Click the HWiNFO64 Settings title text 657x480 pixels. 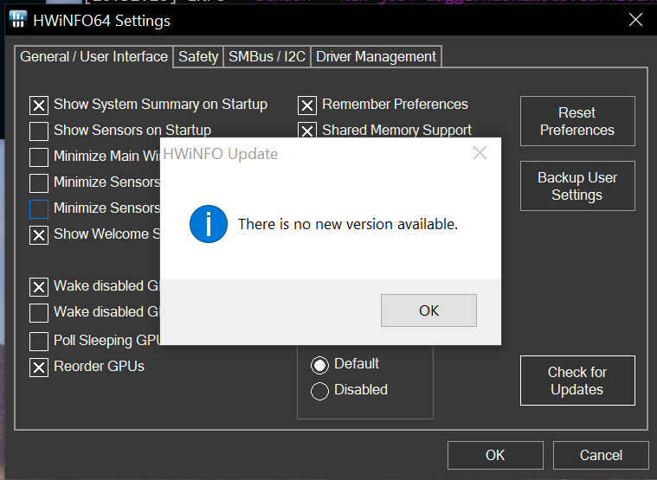(102, 21)
